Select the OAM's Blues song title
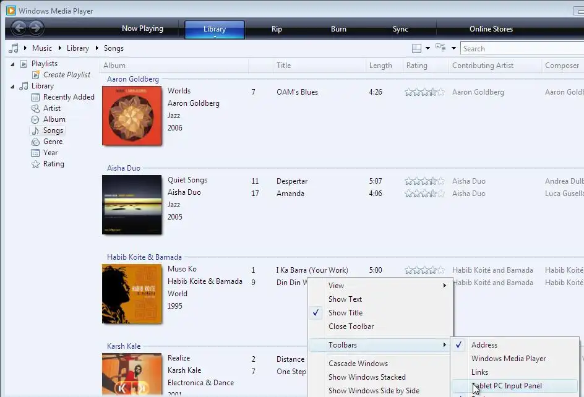Image resolution: width=584 pixels, height=397 pixels. point(297,92)
